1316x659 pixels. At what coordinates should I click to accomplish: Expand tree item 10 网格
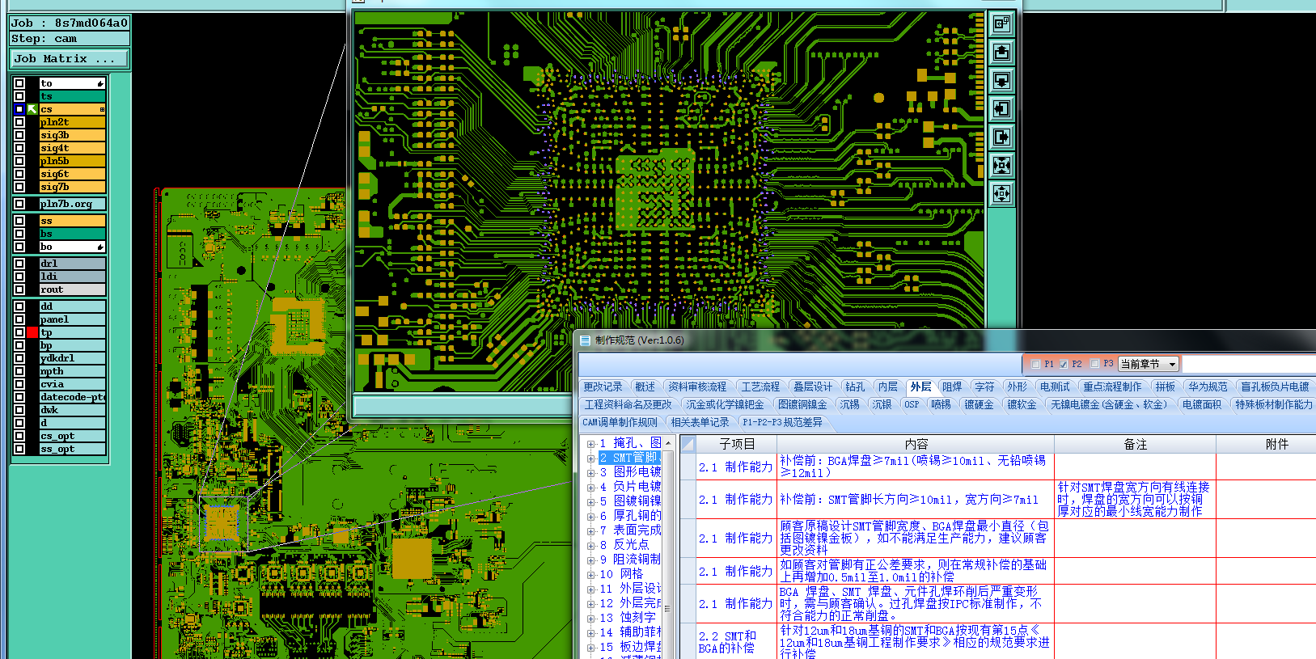click(x=590, y=575)
